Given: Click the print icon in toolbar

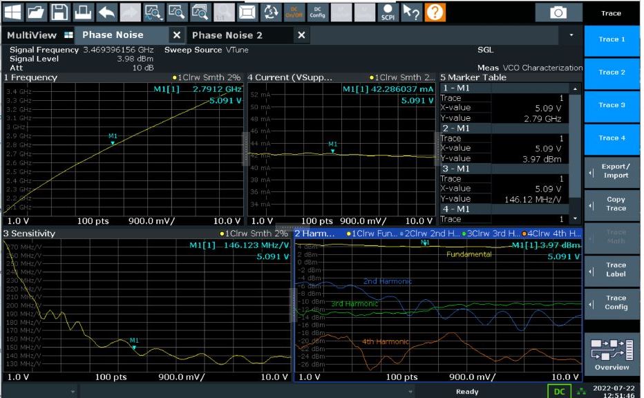Looking at the screenshot, I should coord(83,12).
